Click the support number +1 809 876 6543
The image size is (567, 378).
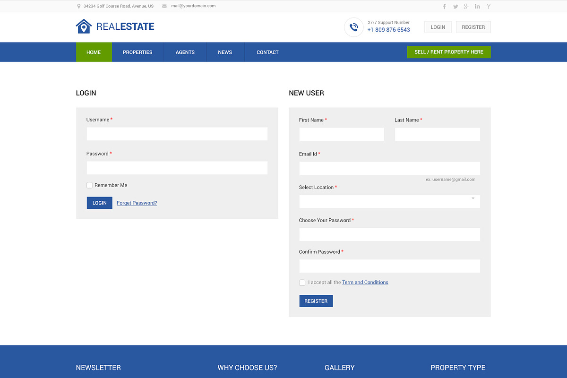point(388,30)
